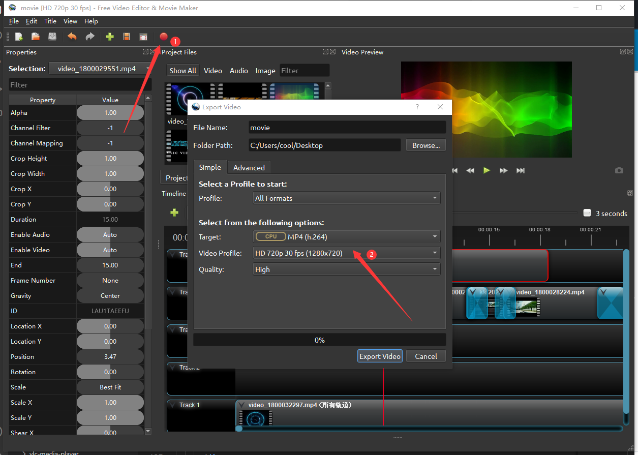The height and width of the screenshot is (455, 638).
Task: Click the Undo arrow in the toolbar
Action: click(x=72, y=37)
